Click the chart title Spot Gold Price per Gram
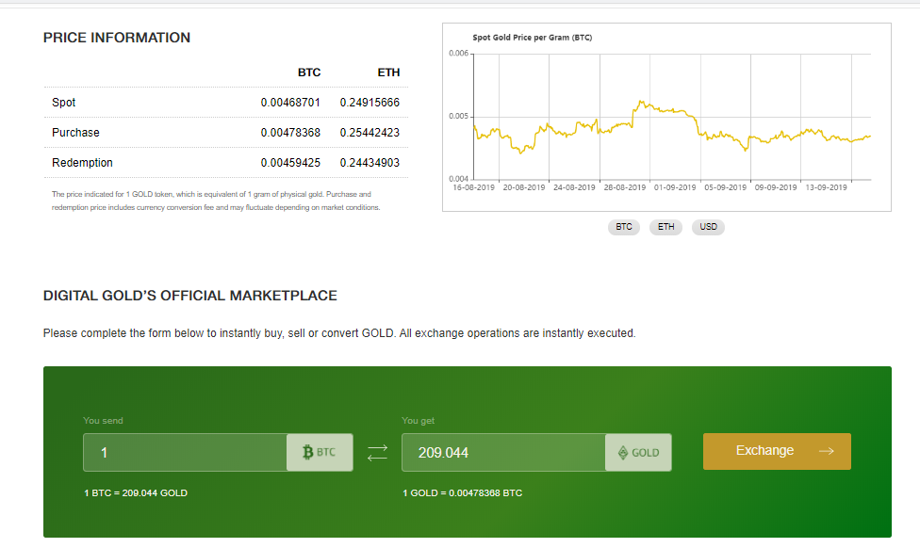920x548 pixels. point(533,38)
